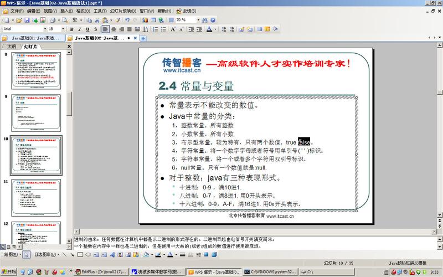Click the Paste clipboard icon
Viewport: 443px width, 277px height.
coord(105,20)
